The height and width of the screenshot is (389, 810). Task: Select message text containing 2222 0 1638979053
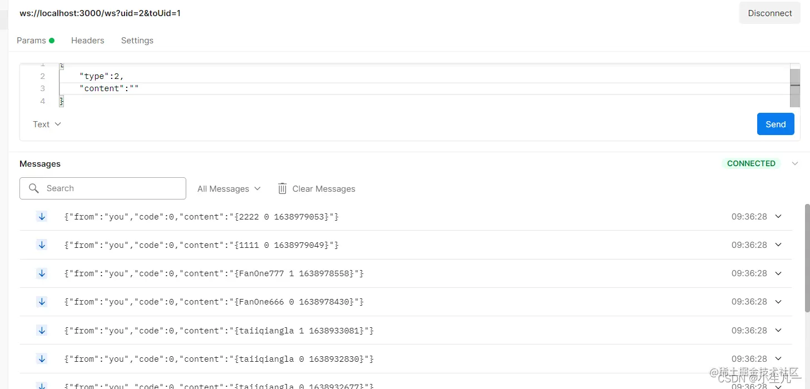coord(201,217)
